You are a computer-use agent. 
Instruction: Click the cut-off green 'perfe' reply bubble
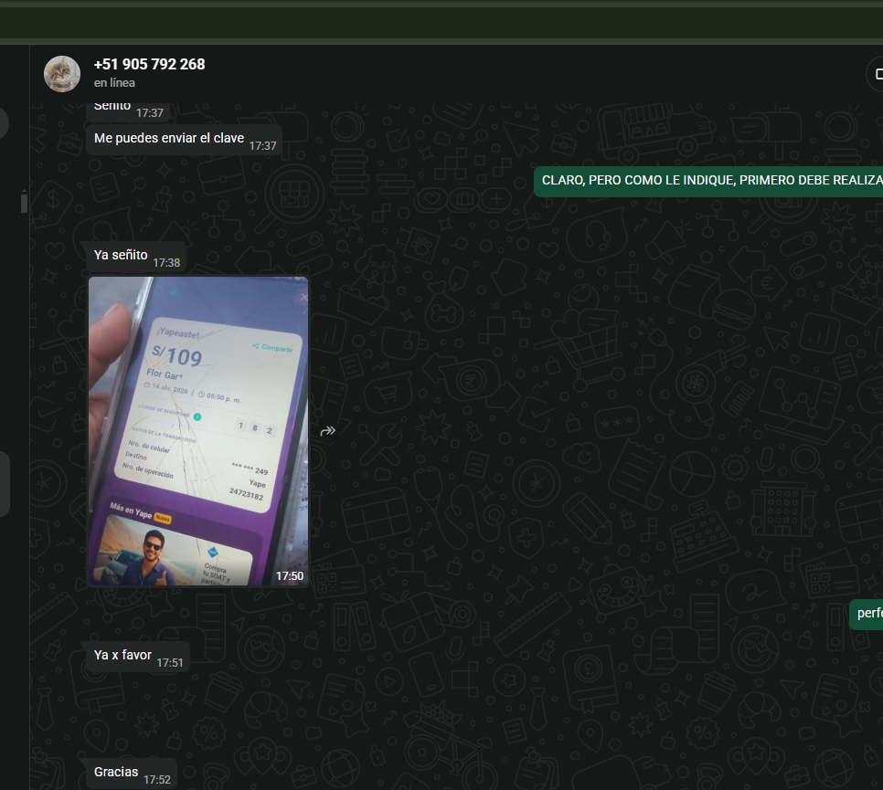[x=867, y=614]
